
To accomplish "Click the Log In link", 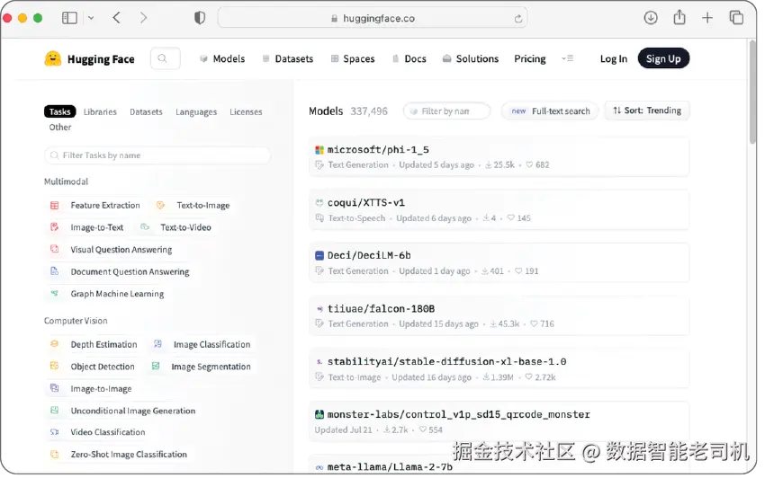I will (x=613, y=59).
